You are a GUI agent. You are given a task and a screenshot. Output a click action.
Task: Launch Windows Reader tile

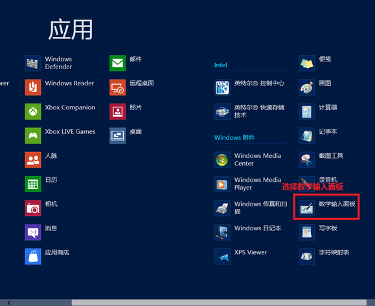33,87
